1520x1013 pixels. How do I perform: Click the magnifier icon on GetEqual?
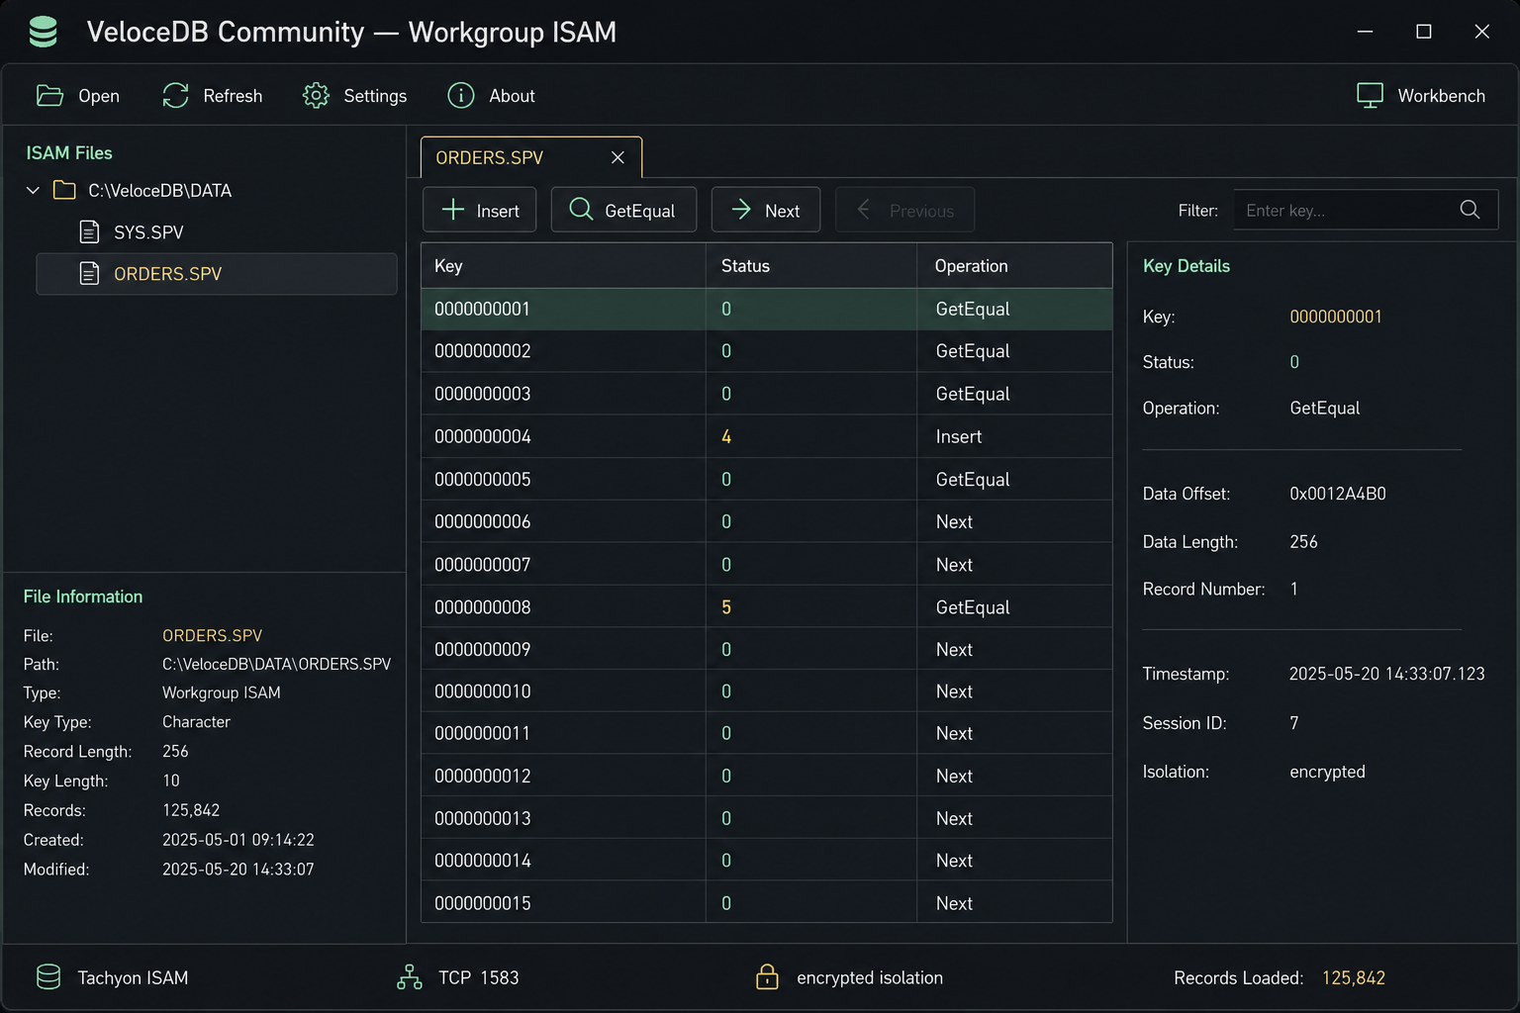[581, 210]
